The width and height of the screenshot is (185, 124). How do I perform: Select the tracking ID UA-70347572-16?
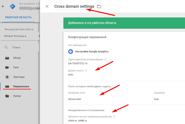(x=78, y=63)
